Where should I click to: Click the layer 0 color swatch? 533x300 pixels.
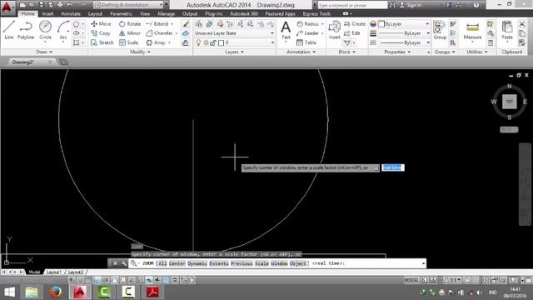[x=221, y=42]
